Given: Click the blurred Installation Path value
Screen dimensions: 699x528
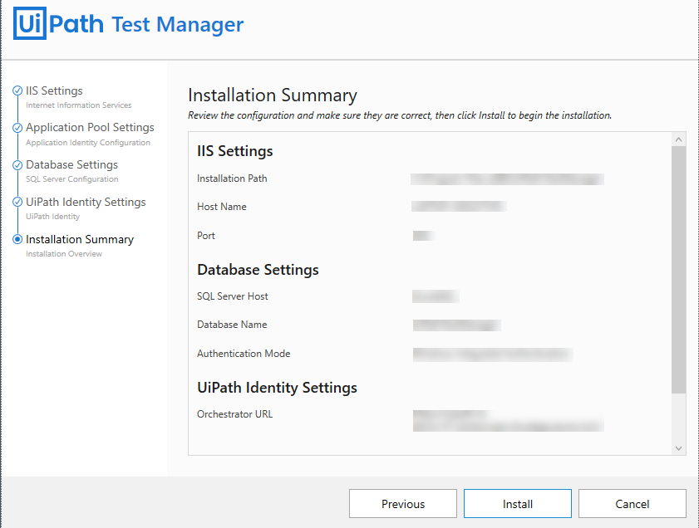Looking at the screenshot, I should [x=507, y=178].
